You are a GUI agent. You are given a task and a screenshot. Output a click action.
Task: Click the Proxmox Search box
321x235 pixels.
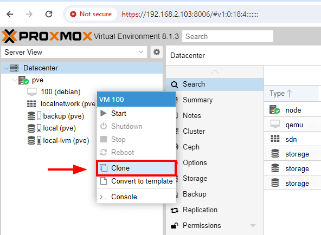(228, 36)
